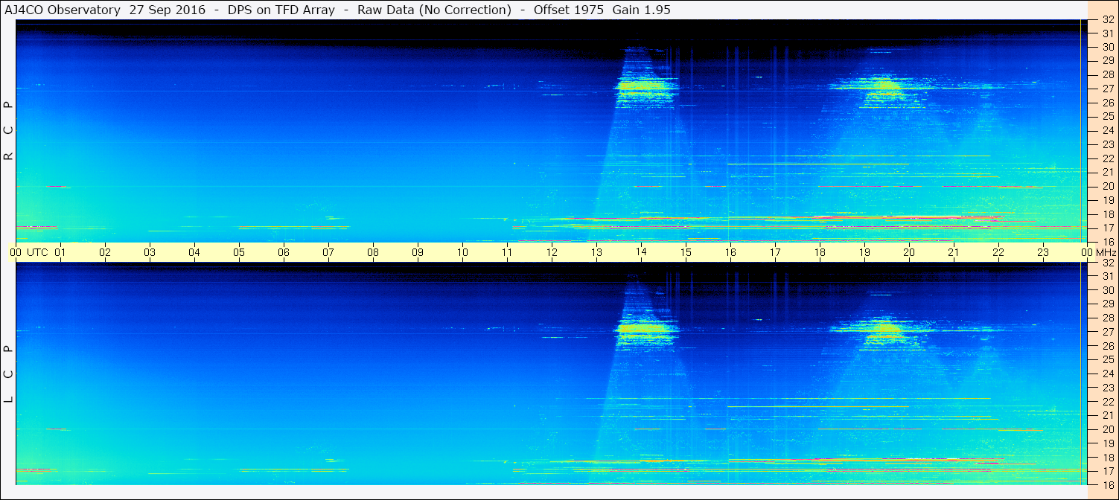Choose the 21 hour mark on time axis

pos(954,252)
